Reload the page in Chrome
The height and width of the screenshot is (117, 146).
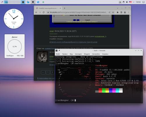tap(44, 12)
